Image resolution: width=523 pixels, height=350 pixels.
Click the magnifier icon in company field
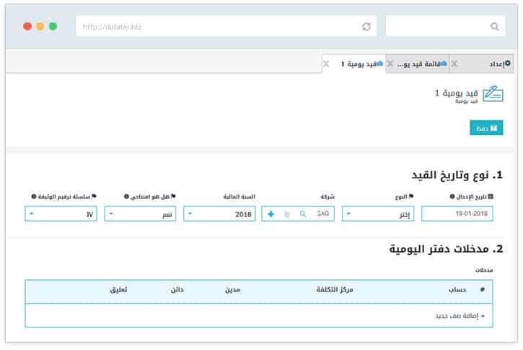coord(303,214)
